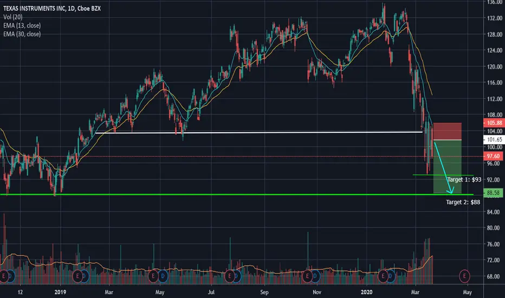Select the Target 2: $88 text annotation

(x=463, y=202)
